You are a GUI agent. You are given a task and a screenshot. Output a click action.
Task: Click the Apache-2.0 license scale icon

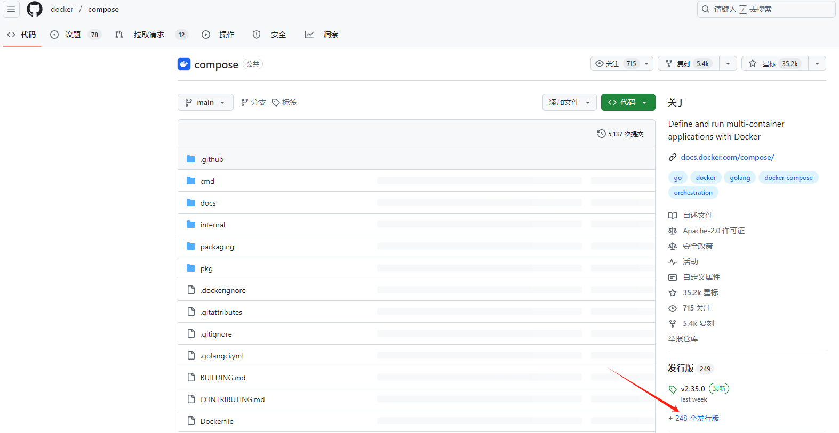click(x=673, y=231)
